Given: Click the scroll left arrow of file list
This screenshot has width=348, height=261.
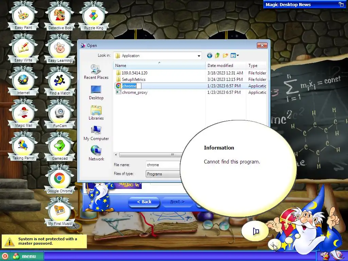Looking at the screenshot, I should [x=116, y=155].
